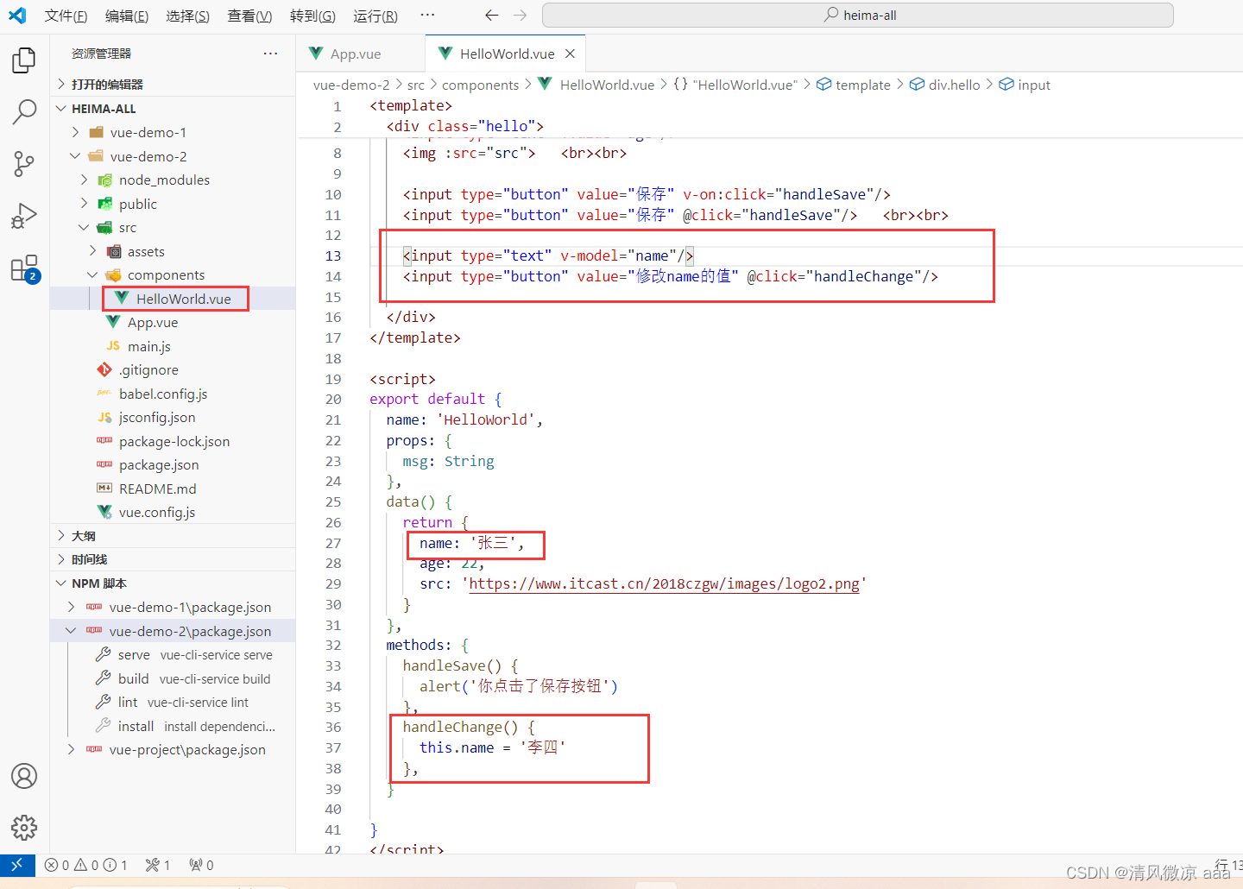The image size is (1243, 889).
Task: Switch to the App.vue editor tab
Action: click(360, 54)
